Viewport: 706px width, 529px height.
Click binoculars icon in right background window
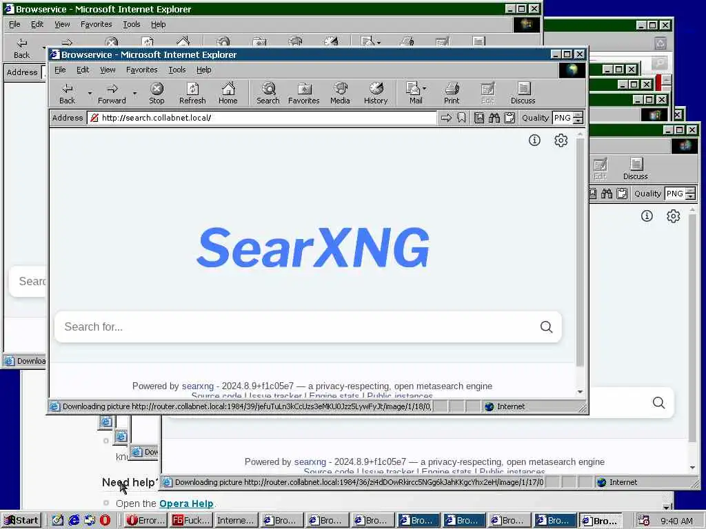point(607,194)
